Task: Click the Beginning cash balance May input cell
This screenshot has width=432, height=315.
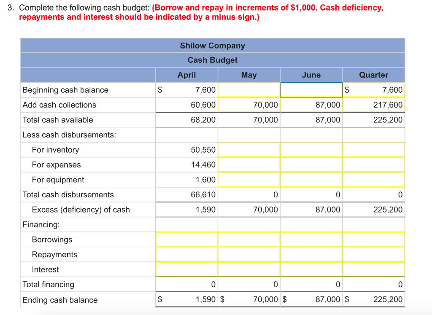Action: [249, 90]
